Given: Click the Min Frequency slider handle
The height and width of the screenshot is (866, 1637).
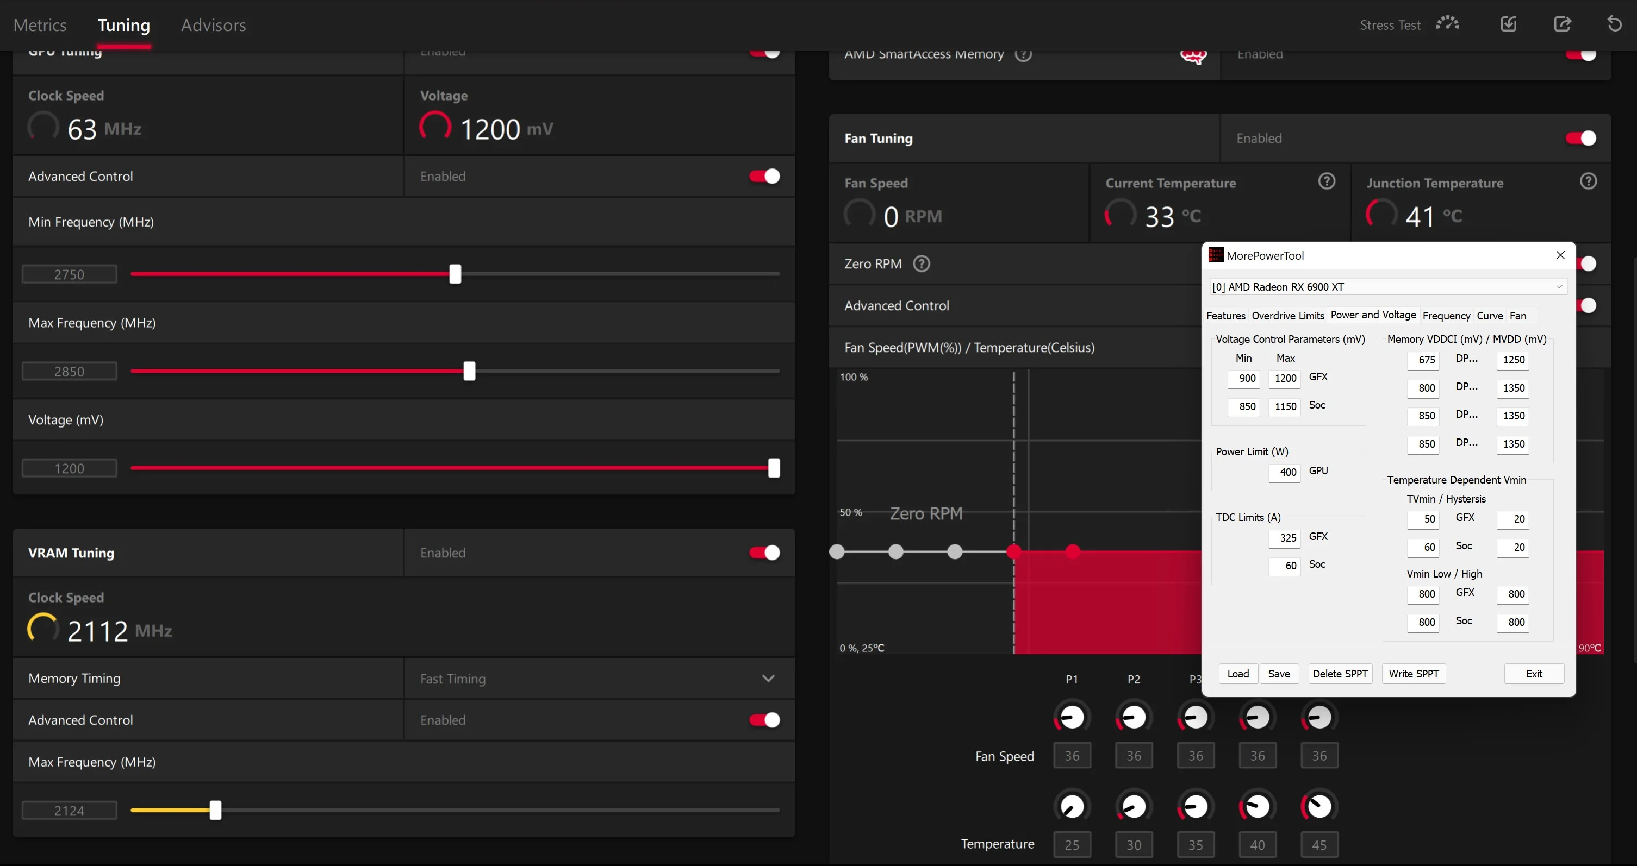Looking at the screenshot, I should (455, 274).
